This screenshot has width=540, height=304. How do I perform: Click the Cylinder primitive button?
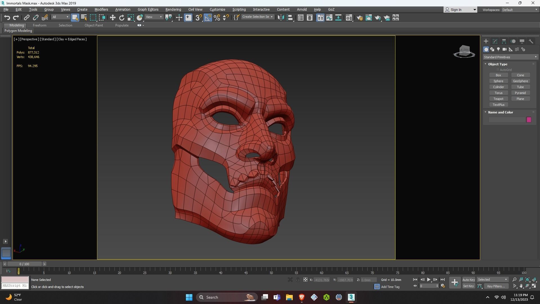coord(498,87)
